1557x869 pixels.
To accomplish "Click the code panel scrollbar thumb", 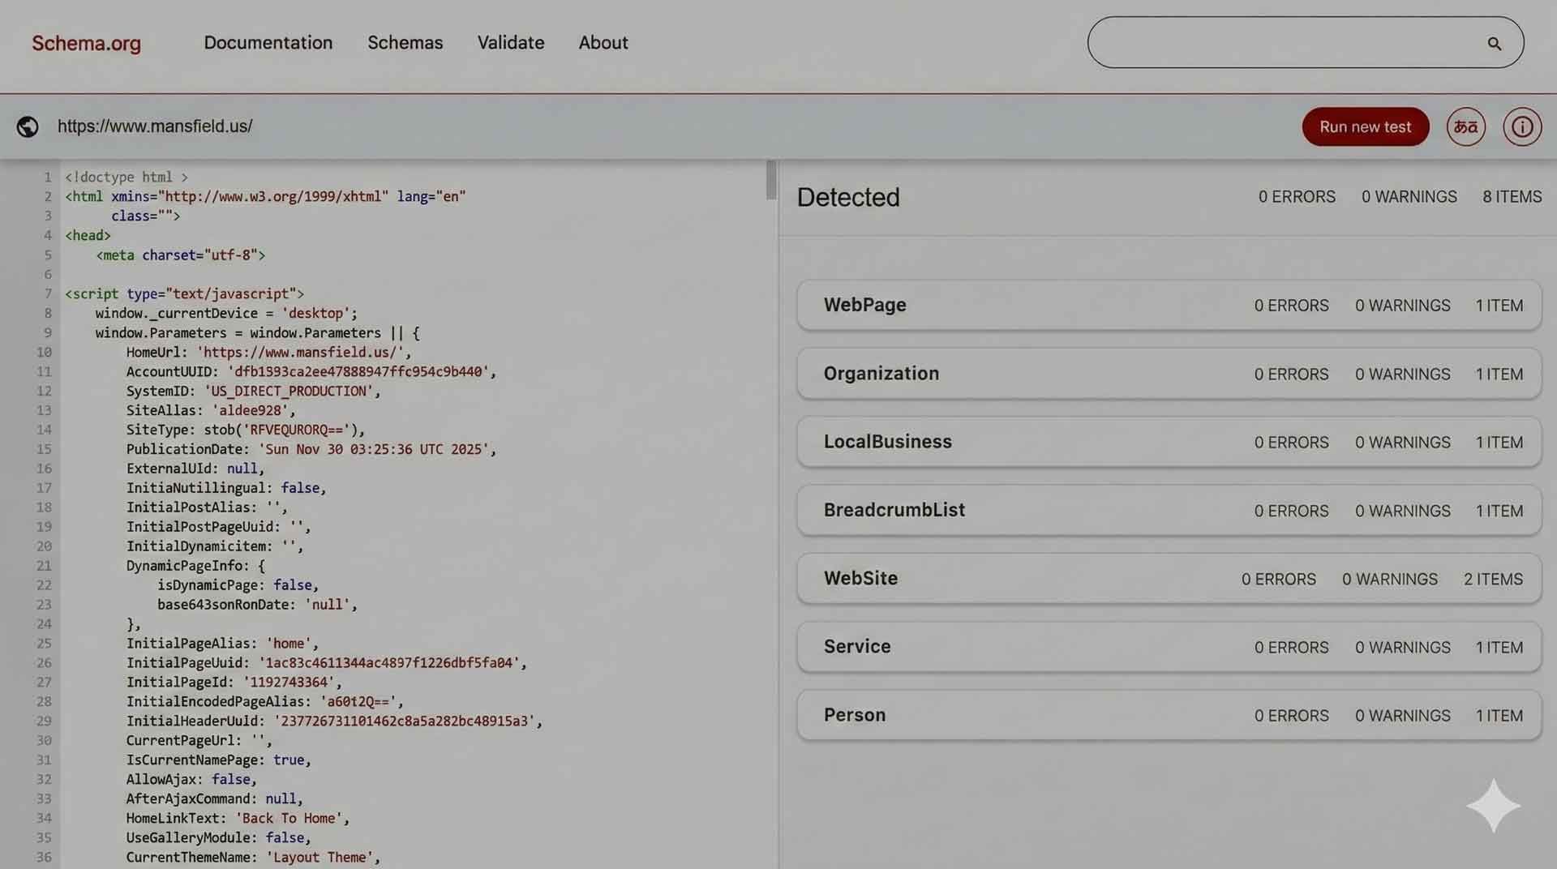I will coord(771,179).
